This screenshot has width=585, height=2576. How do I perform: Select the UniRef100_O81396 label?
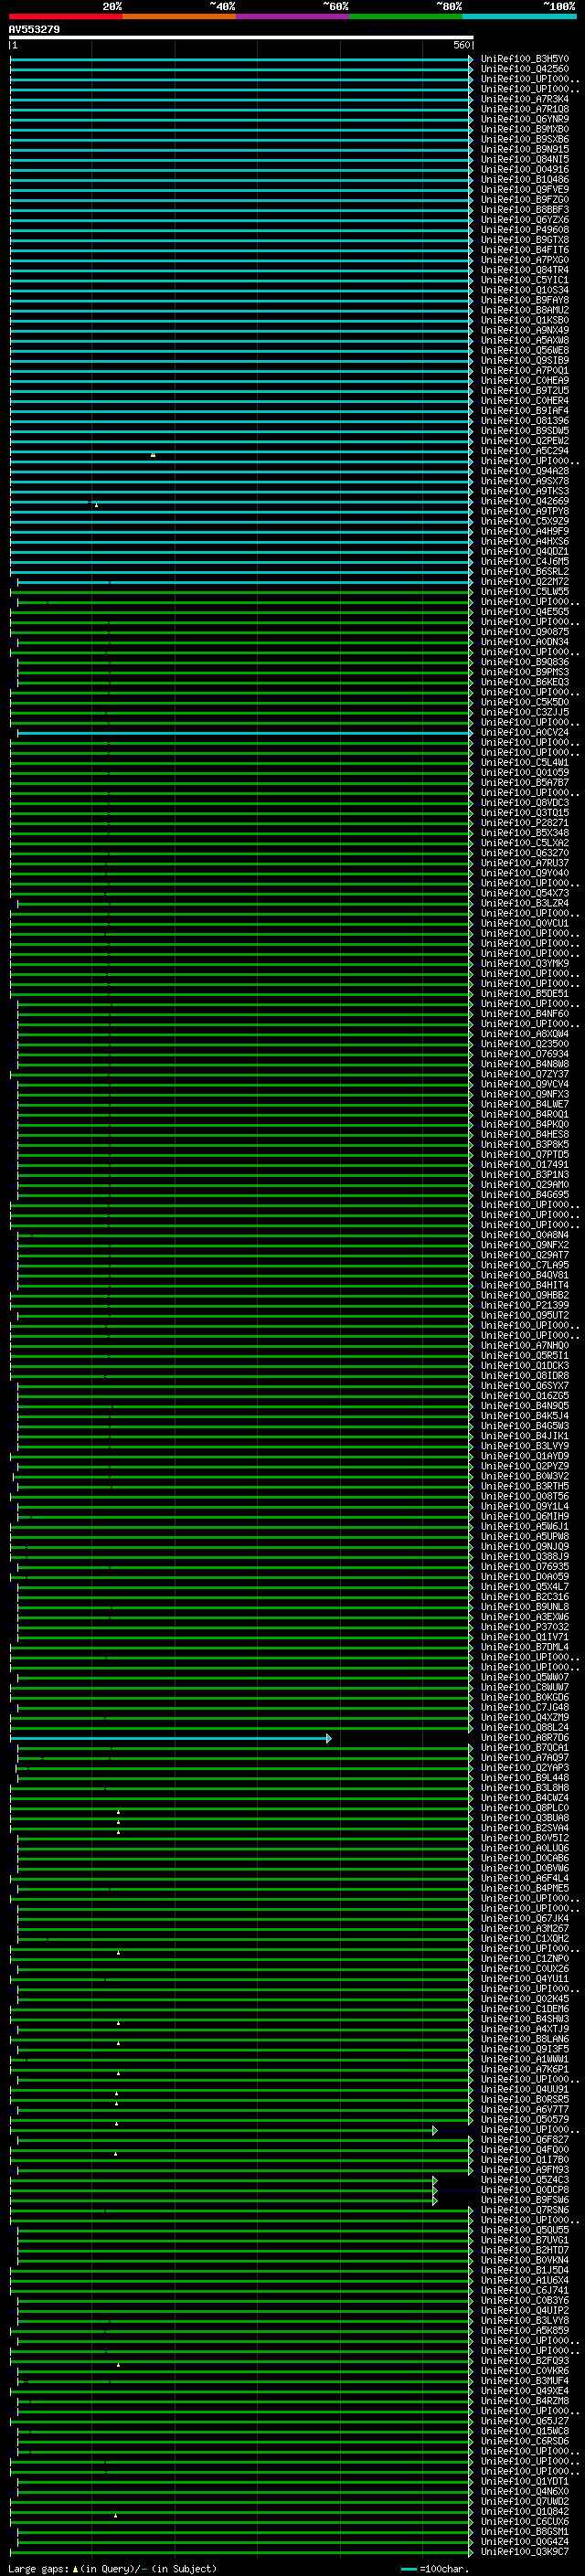524,420
